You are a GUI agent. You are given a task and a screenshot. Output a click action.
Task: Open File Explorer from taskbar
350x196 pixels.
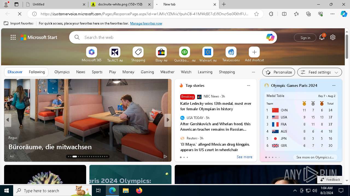click(x=126, y=191)
